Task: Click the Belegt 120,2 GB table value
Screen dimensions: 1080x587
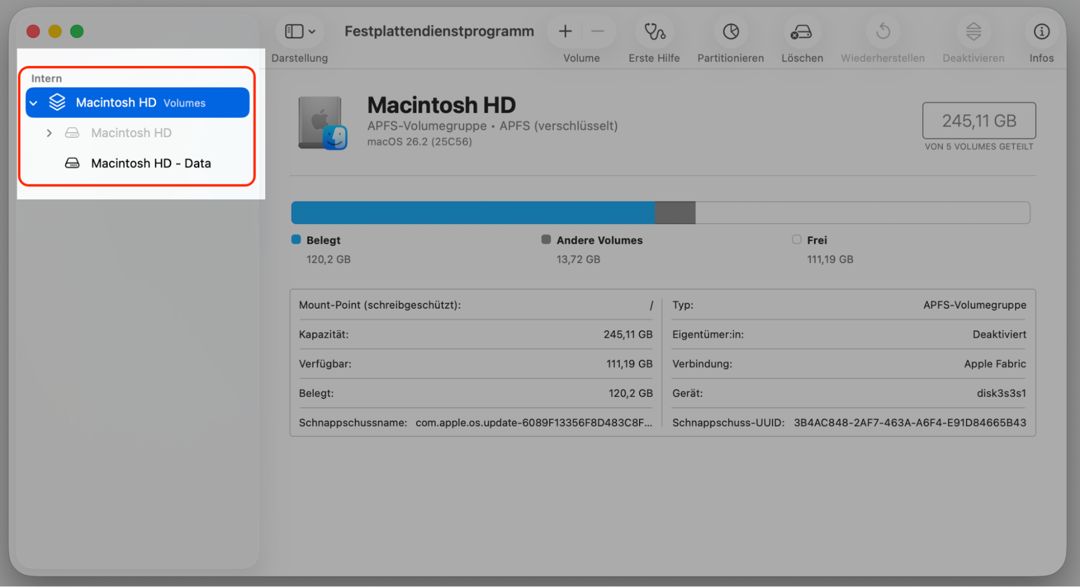Action: [x=630, y=393]
